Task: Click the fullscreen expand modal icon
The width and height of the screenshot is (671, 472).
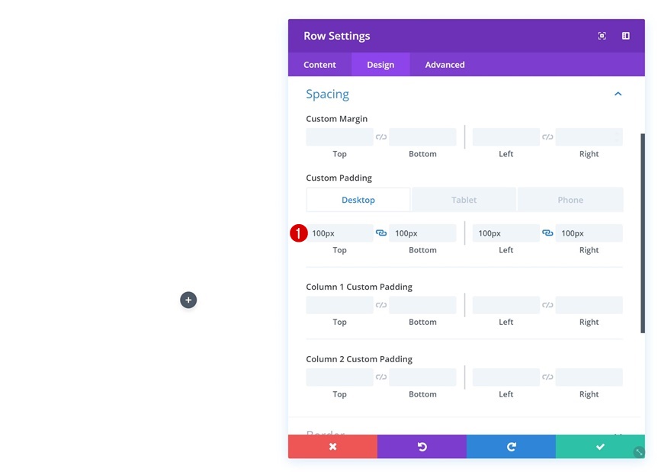Action: click(x=602, y=36)
